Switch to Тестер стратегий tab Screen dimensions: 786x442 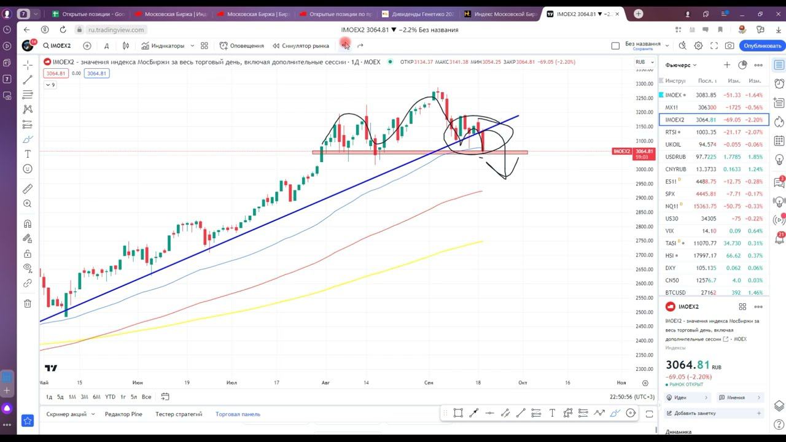pyautogui.click(x=179, y=414)
